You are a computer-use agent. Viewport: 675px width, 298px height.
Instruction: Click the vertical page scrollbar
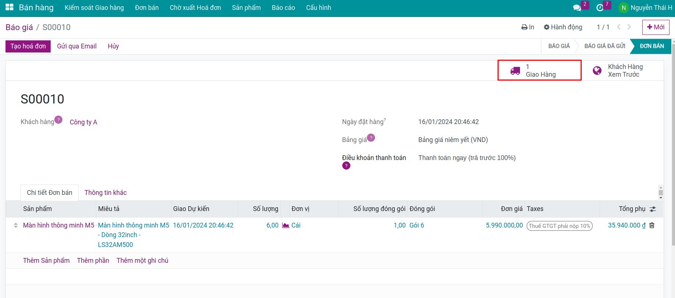673,147
